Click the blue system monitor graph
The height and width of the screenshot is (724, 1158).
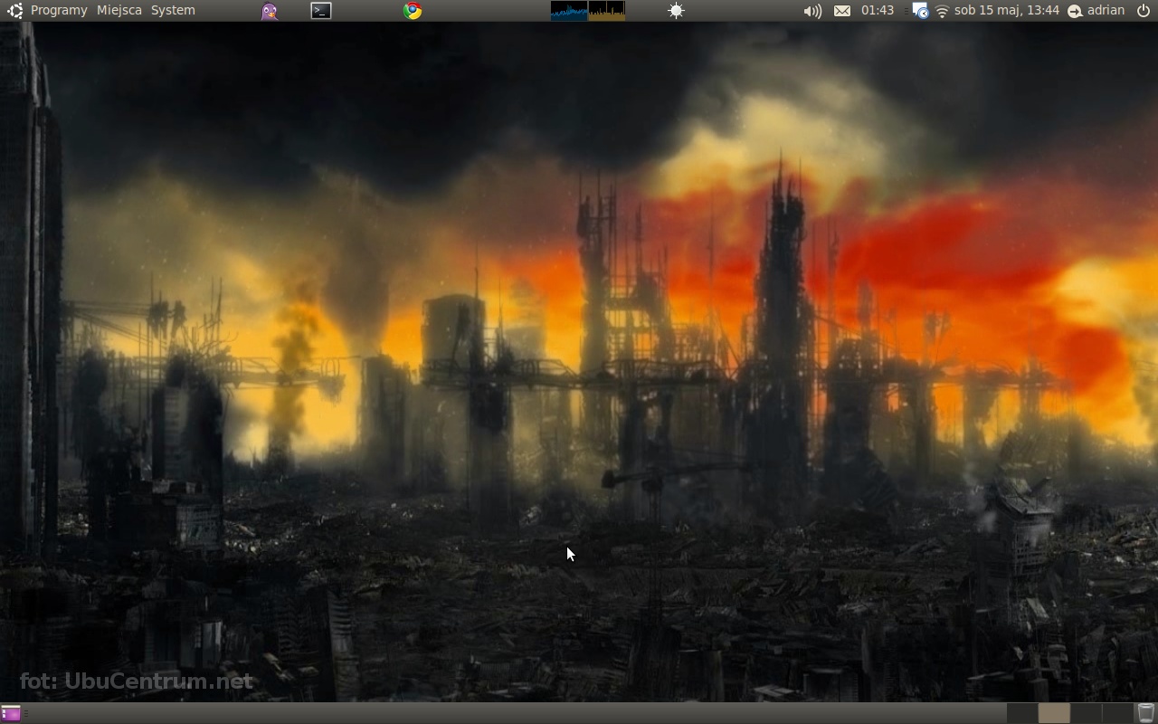coord(569,11)
